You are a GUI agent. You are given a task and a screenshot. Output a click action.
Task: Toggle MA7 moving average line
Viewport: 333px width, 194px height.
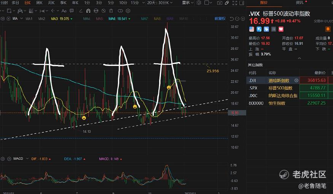pos(144,19)
